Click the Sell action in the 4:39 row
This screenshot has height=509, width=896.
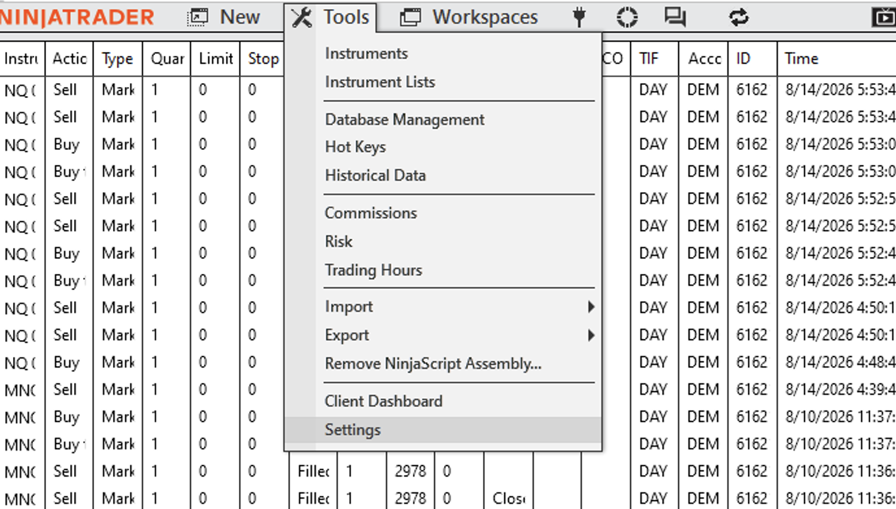(69, 390)
